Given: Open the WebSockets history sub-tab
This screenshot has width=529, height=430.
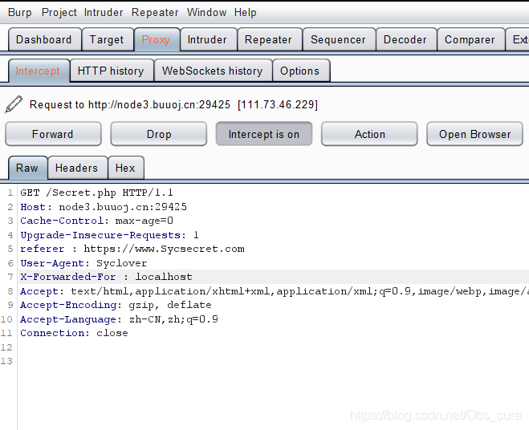Looking at the screenshot, I should [212, 71].
